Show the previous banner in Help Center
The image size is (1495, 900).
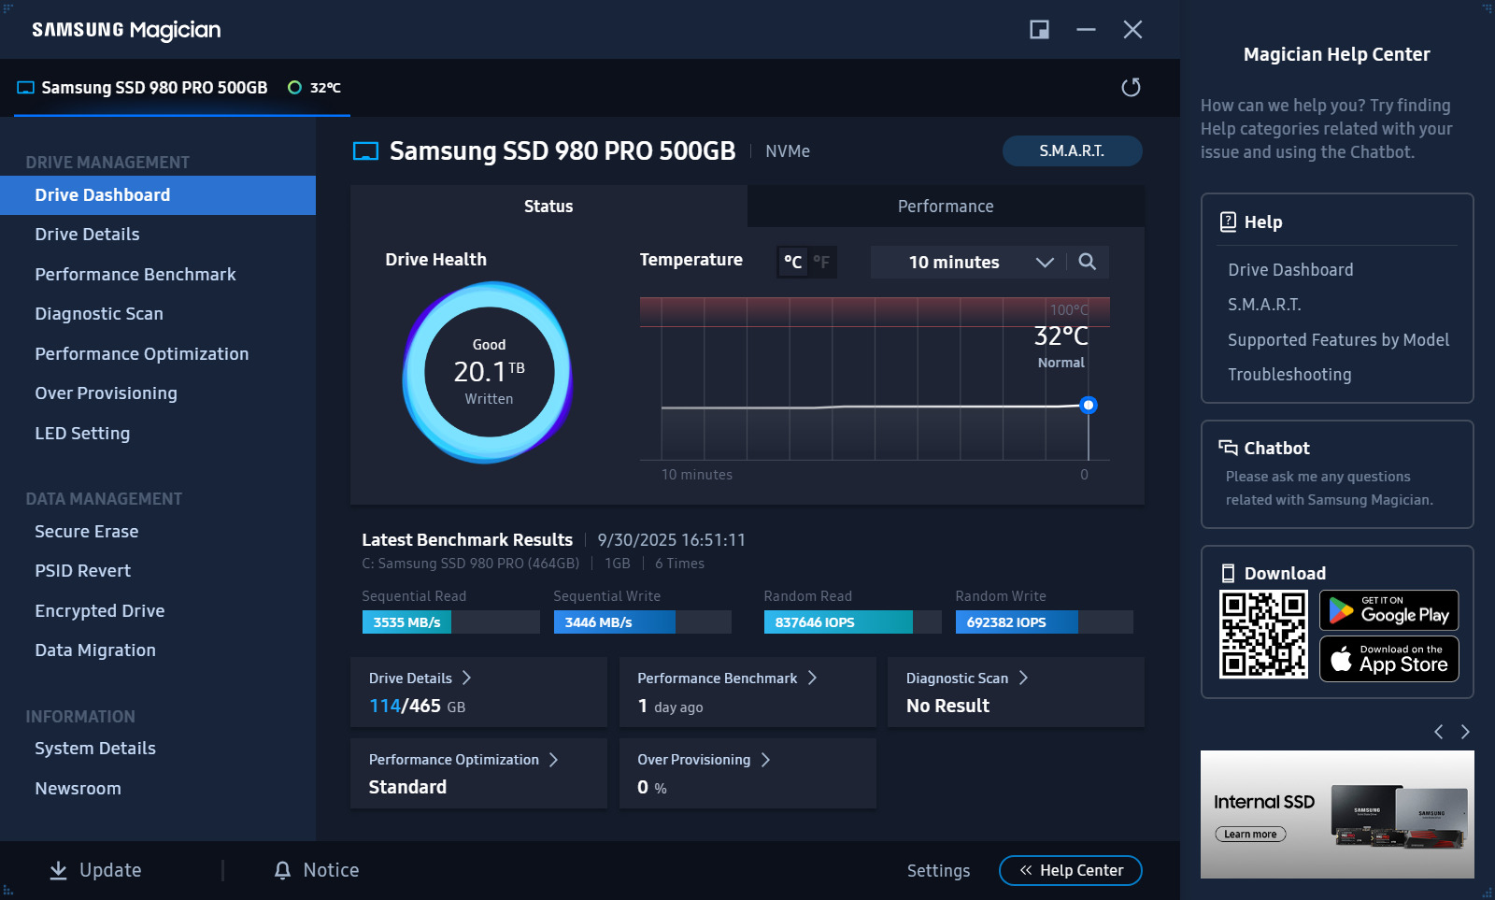pos(1439,732)
